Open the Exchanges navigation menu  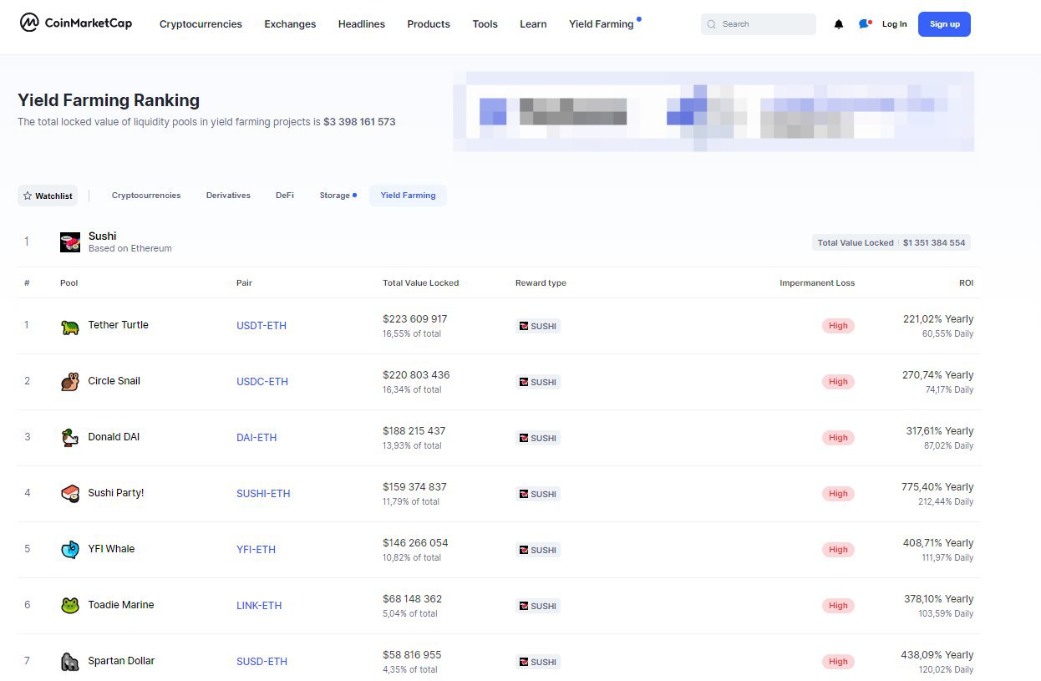(290, 24)
